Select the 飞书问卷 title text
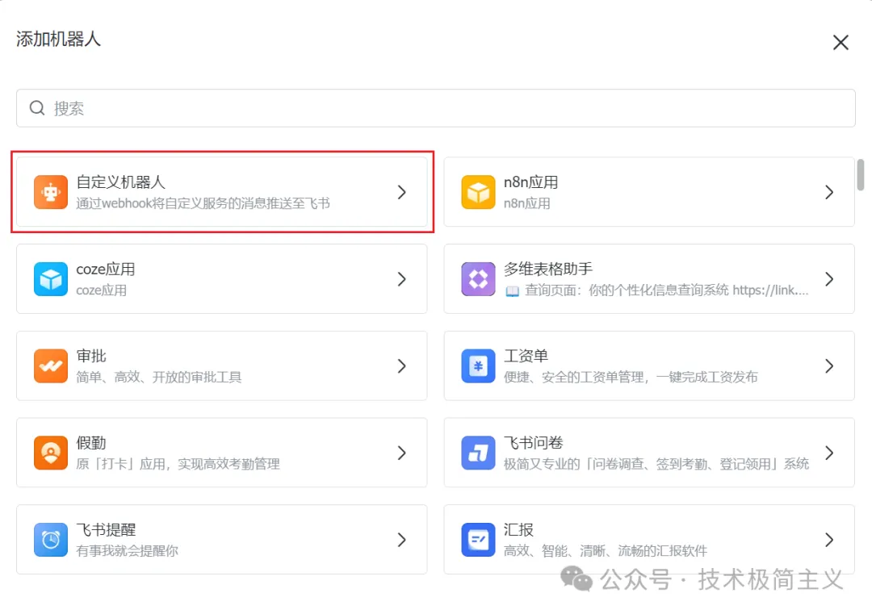The width and height of the screenshot is (872, 614). point(534,443)
